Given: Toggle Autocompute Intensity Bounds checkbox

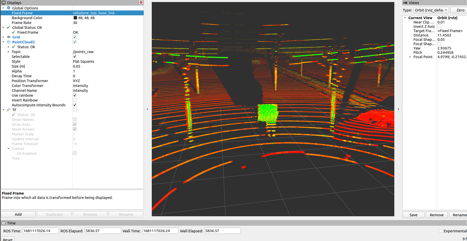Looking at the screenshot, I should pyautogui.click(x=75, y=105).
